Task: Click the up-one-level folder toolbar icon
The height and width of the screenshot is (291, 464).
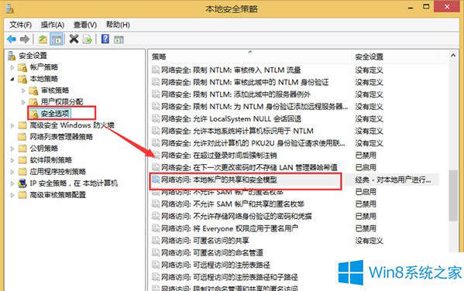Action: (43, 39)
